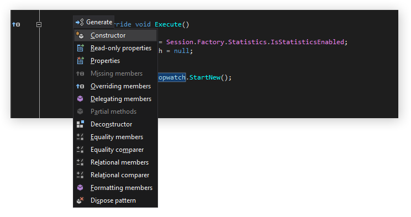Click the void keyword in code
This screenshot has height=217, width=411.
tap(143, 24)
